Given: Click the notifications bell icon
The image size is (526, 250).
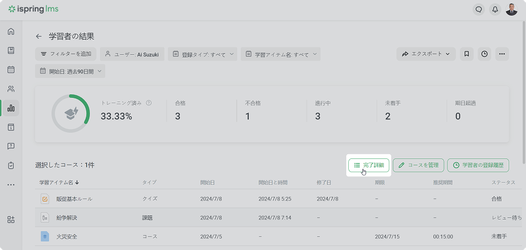Looking at the screenshot, I should [494, 9].
